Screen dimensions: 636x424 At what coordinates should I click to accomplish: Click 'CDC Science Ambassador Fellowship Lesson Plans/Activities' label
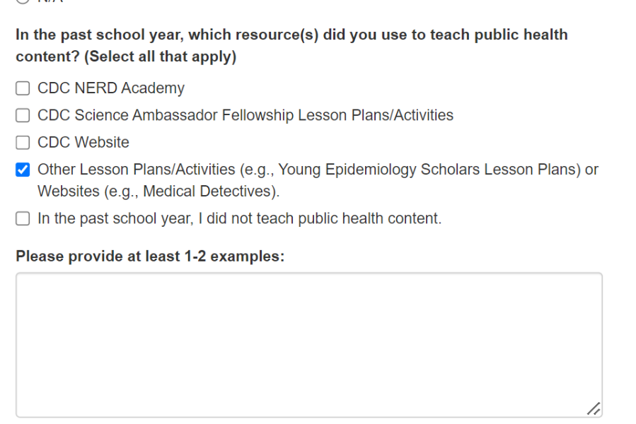[x=245, y=115]
